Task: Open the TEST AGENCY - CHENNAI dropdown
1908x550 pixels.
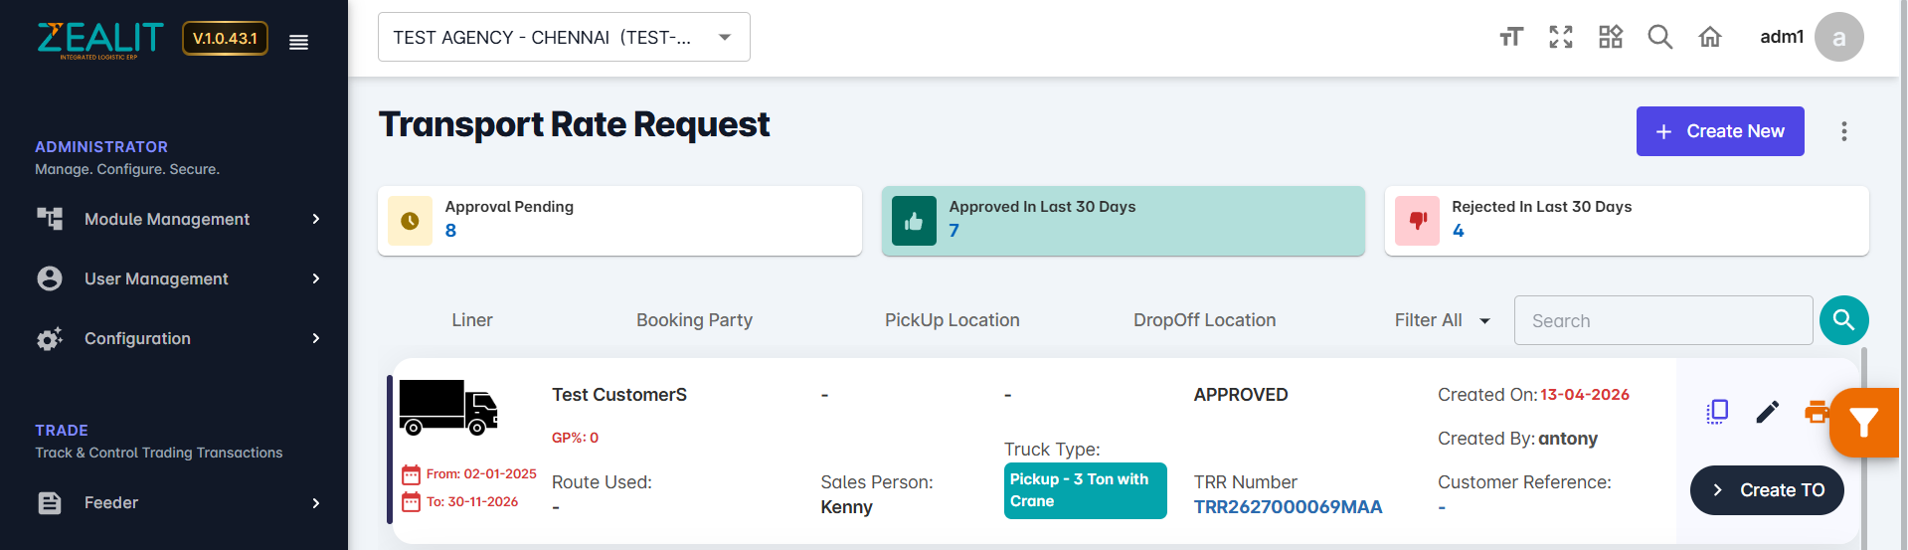Action: [564, 38]
